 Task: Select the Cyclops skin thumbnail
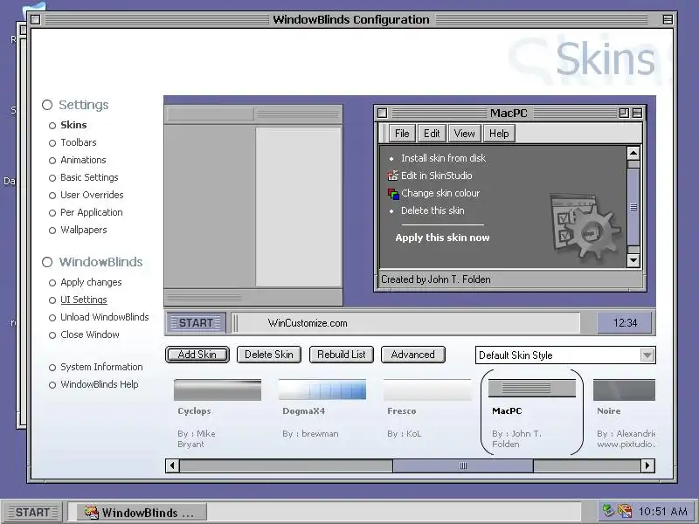click(x=218, y=390)
